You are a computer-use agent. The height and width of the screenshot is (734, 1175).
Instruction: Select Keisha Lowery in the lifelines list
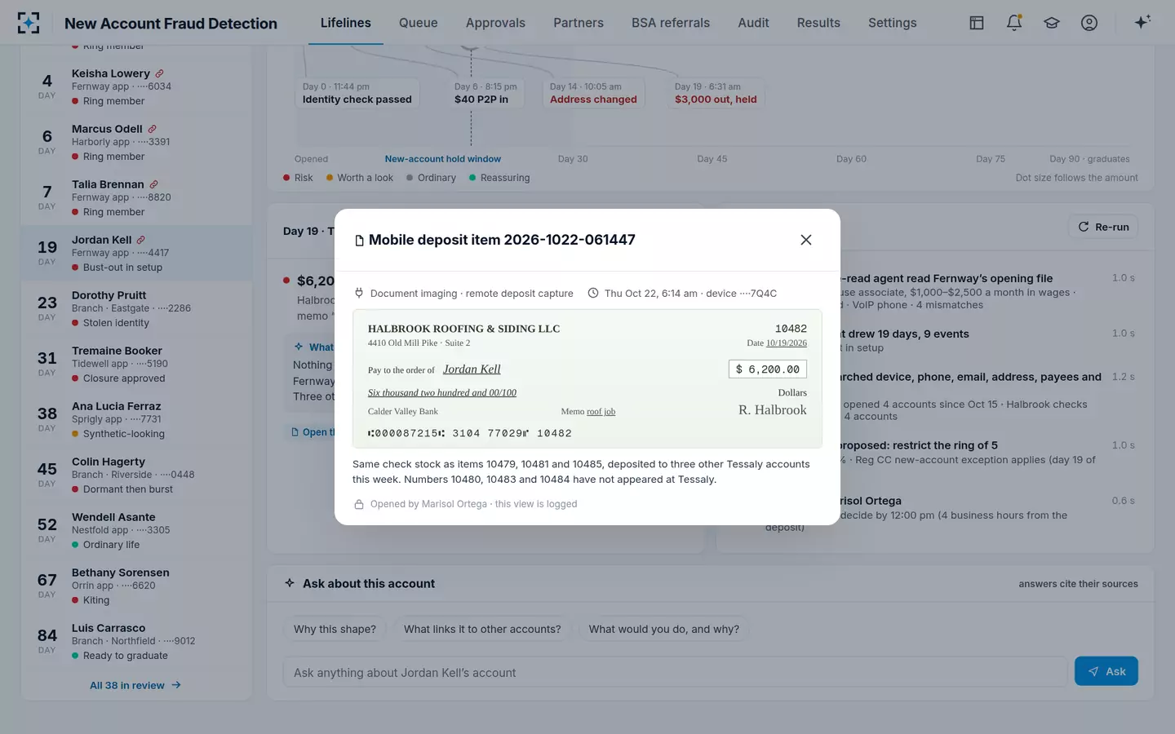tap(136, 86)
